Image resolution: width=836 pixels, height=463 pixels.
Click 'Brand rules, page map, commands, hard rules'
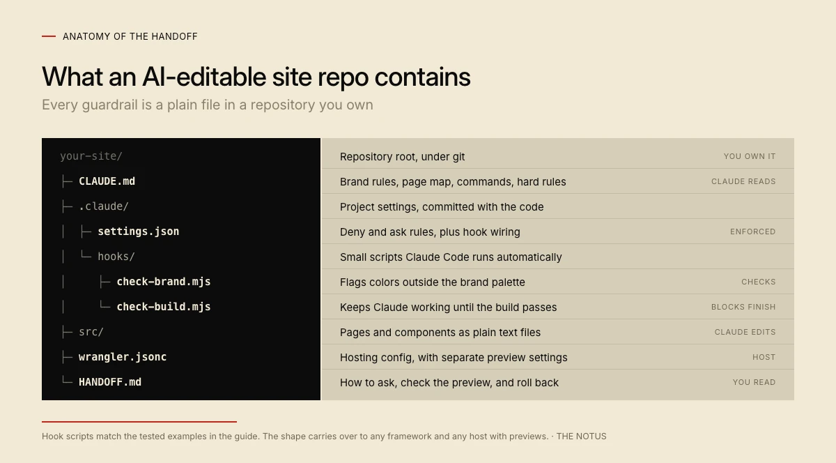pyautogui.click(x=453, y=182)
